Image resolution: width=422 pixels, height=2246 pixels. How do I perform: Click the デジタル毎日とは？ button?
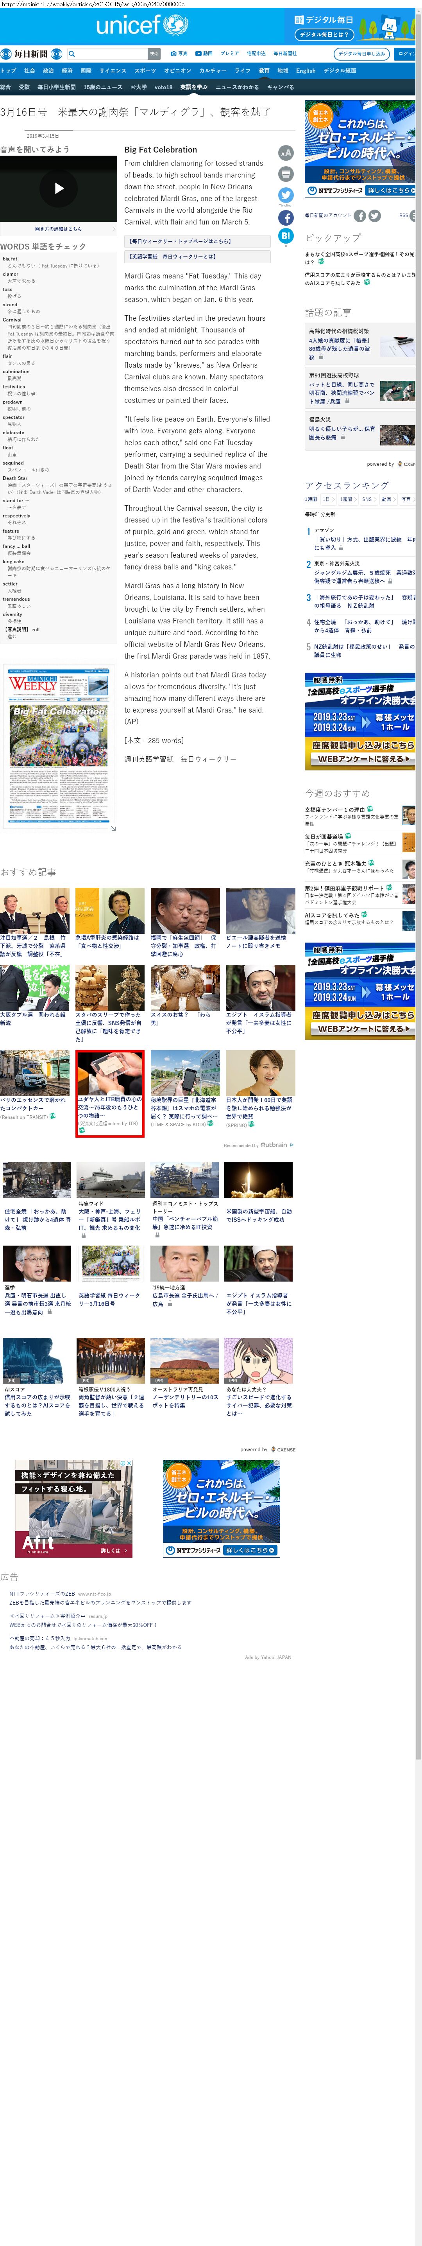click(x=324, y=35)
